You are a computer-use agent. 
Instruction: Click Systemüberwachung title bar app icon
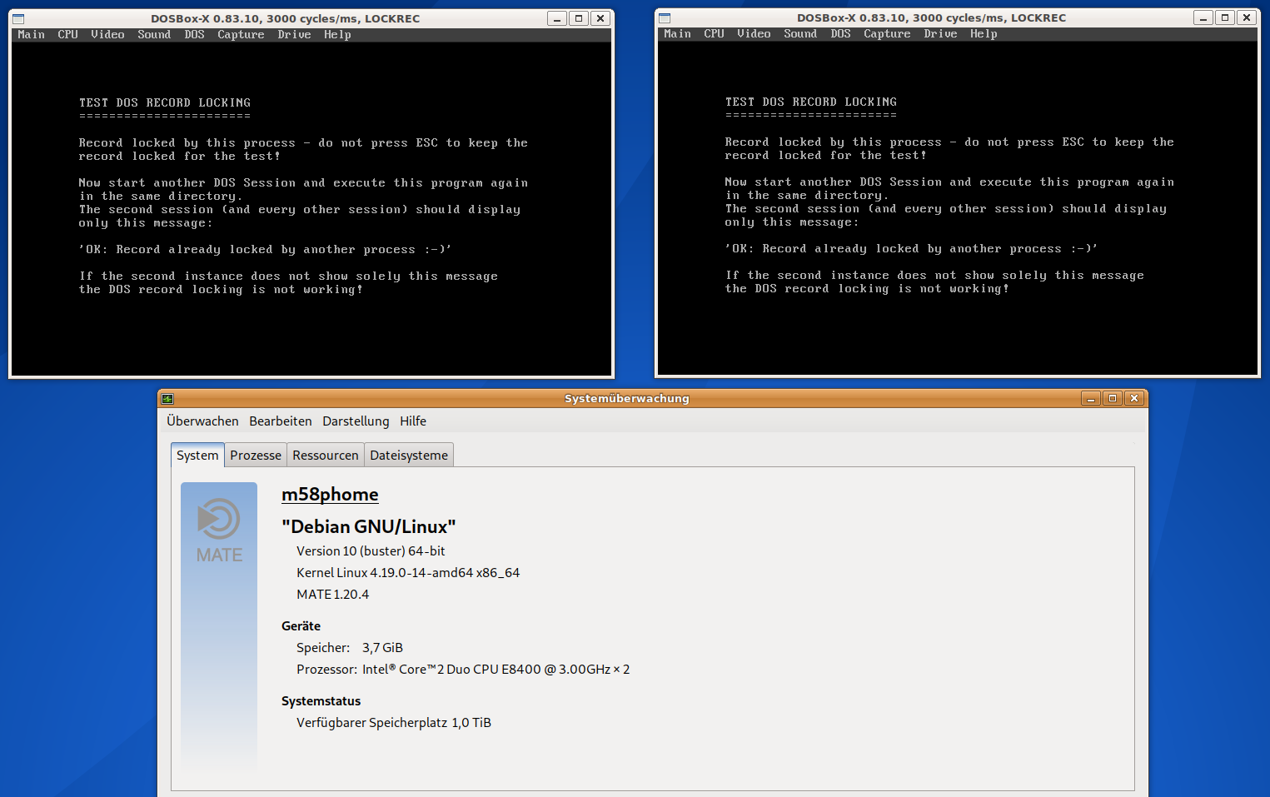coord(167,399)
